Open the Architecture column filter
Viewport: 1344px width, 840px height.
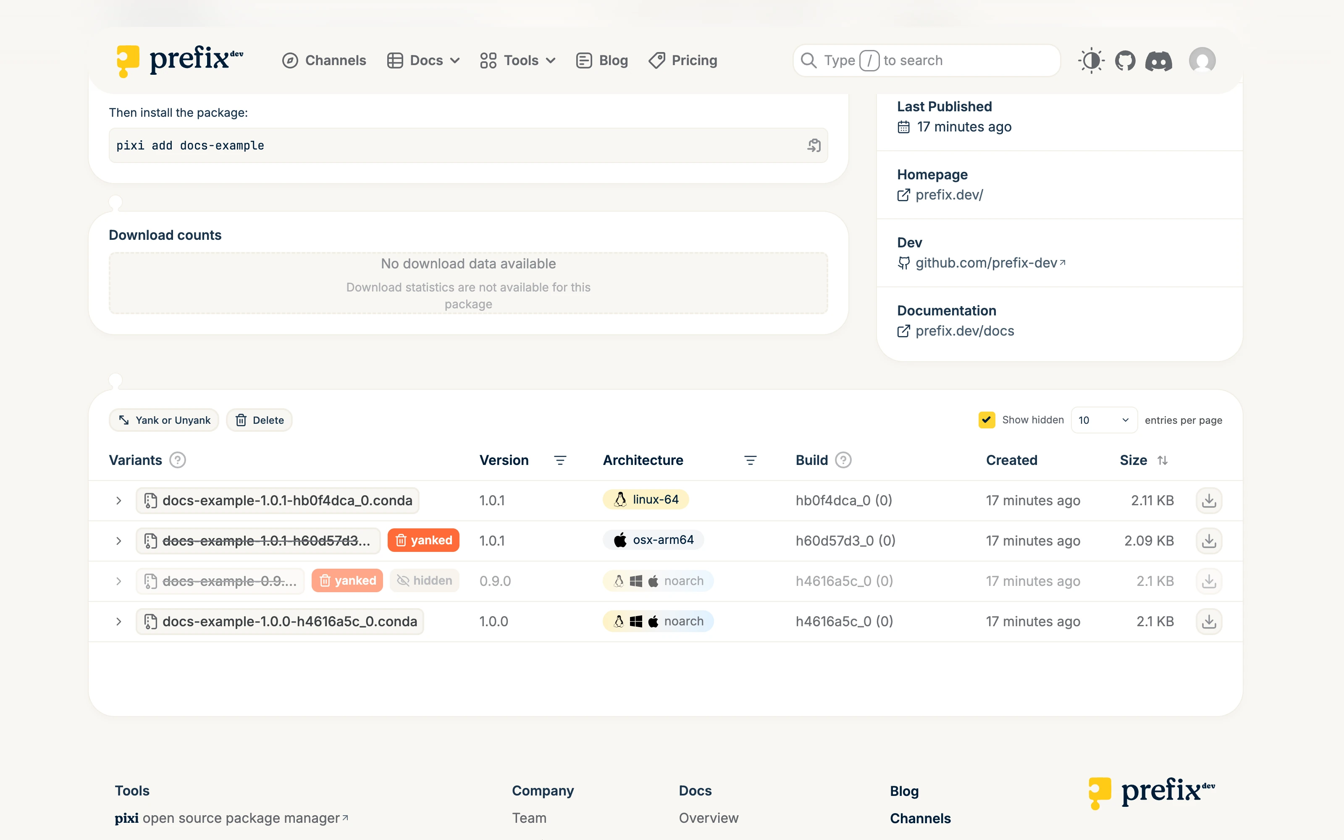point(750,460)
